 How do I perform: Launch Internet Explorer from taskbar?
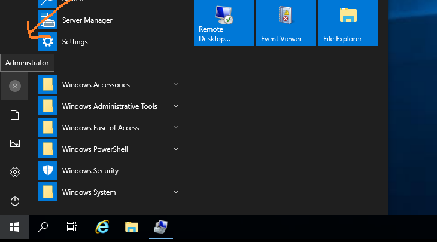(x=102, y=227)
